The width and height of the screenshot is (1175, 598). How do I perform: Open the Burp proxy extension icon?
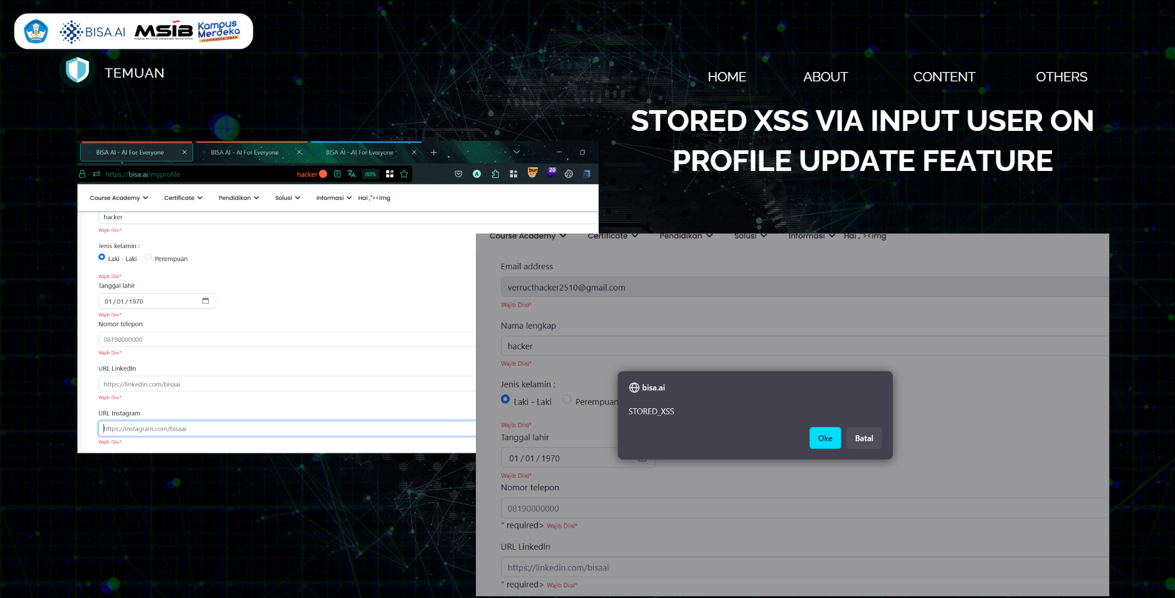pos(533,172)
